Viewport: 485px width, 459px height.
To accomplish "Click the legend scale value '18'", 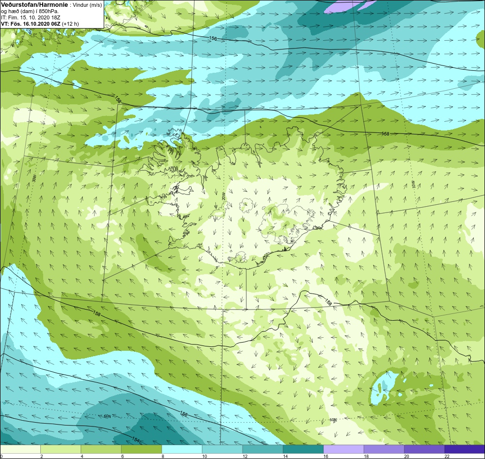I will [366, 457].
